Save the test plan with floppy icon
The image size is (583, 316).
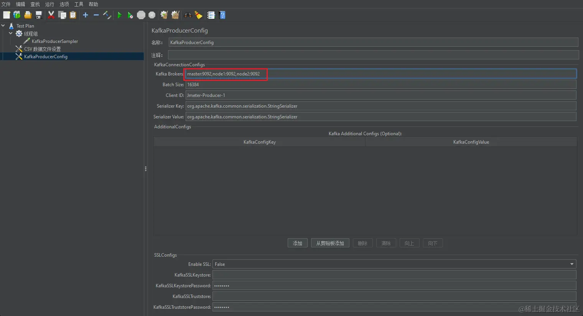click(39, 15)
